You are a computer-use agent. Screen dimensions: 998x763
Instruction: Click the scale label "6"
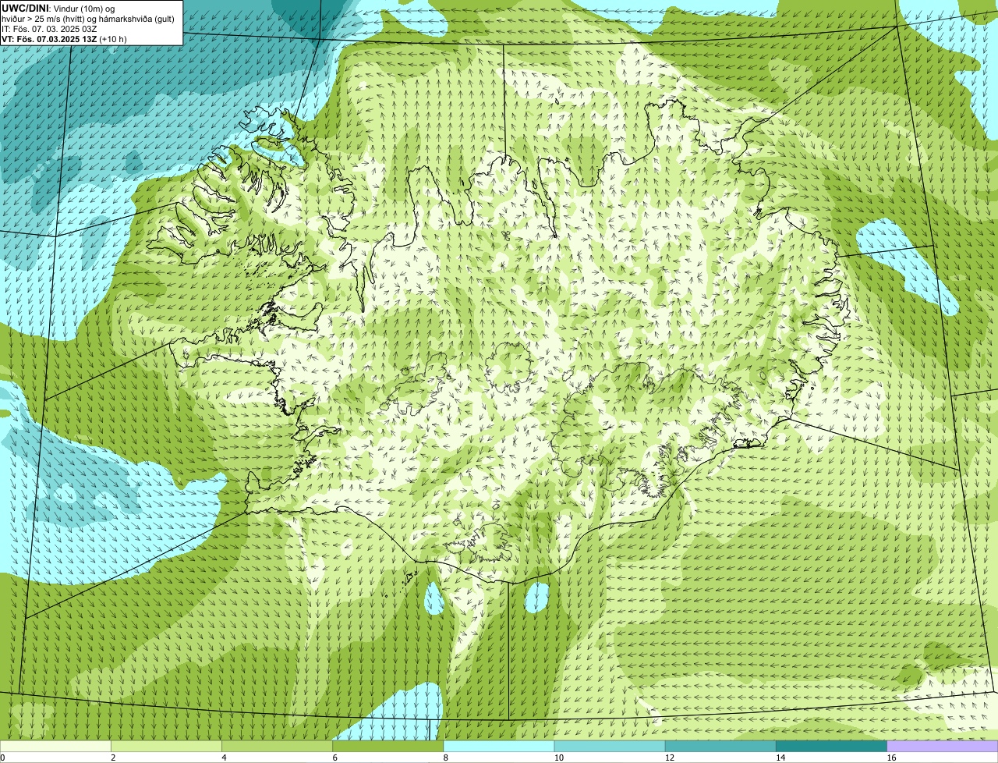tap(334, 758)
